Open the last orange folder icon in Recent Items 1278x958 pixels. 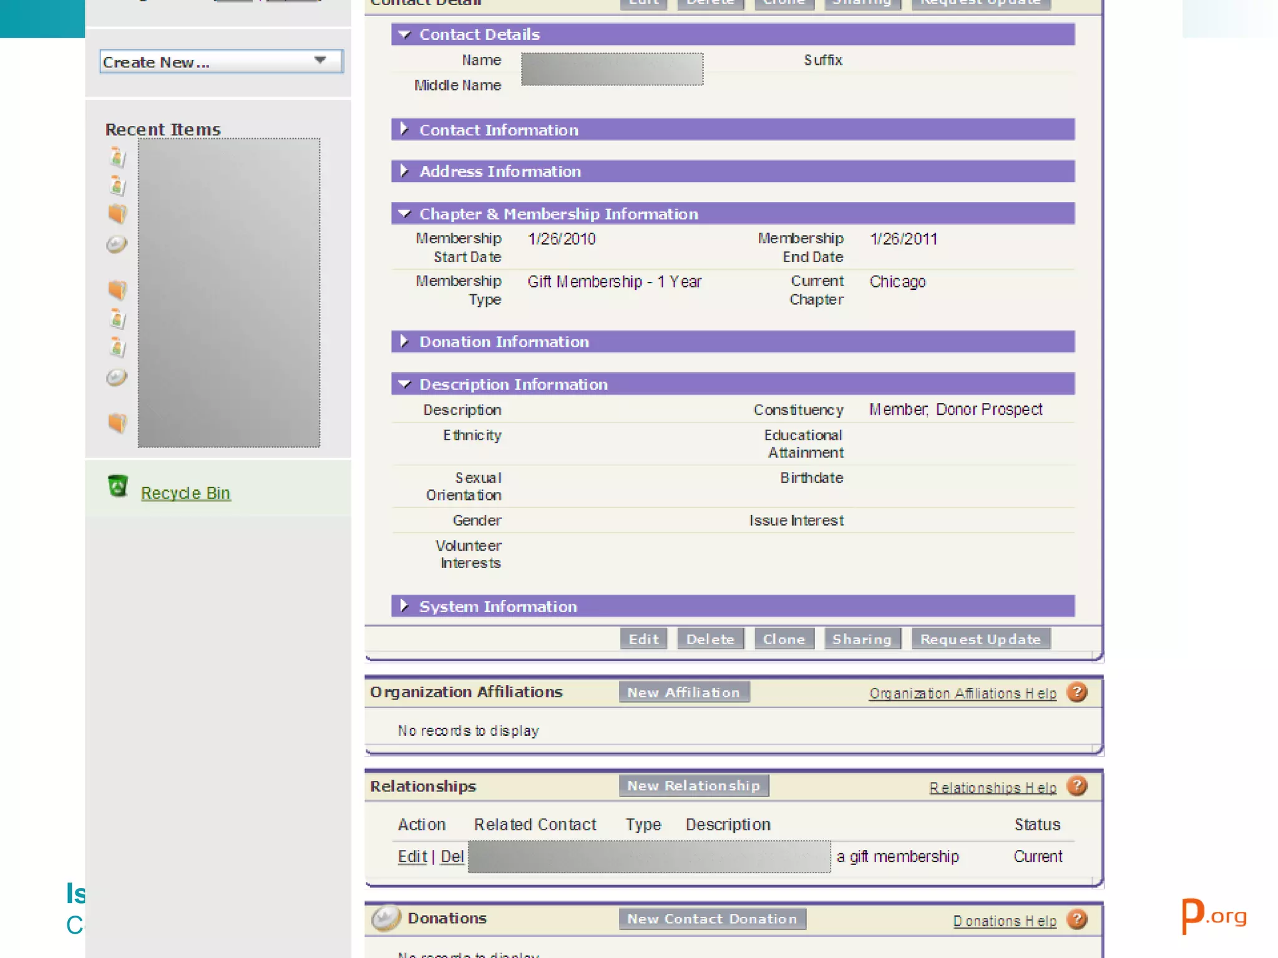(x=117, y=422)
